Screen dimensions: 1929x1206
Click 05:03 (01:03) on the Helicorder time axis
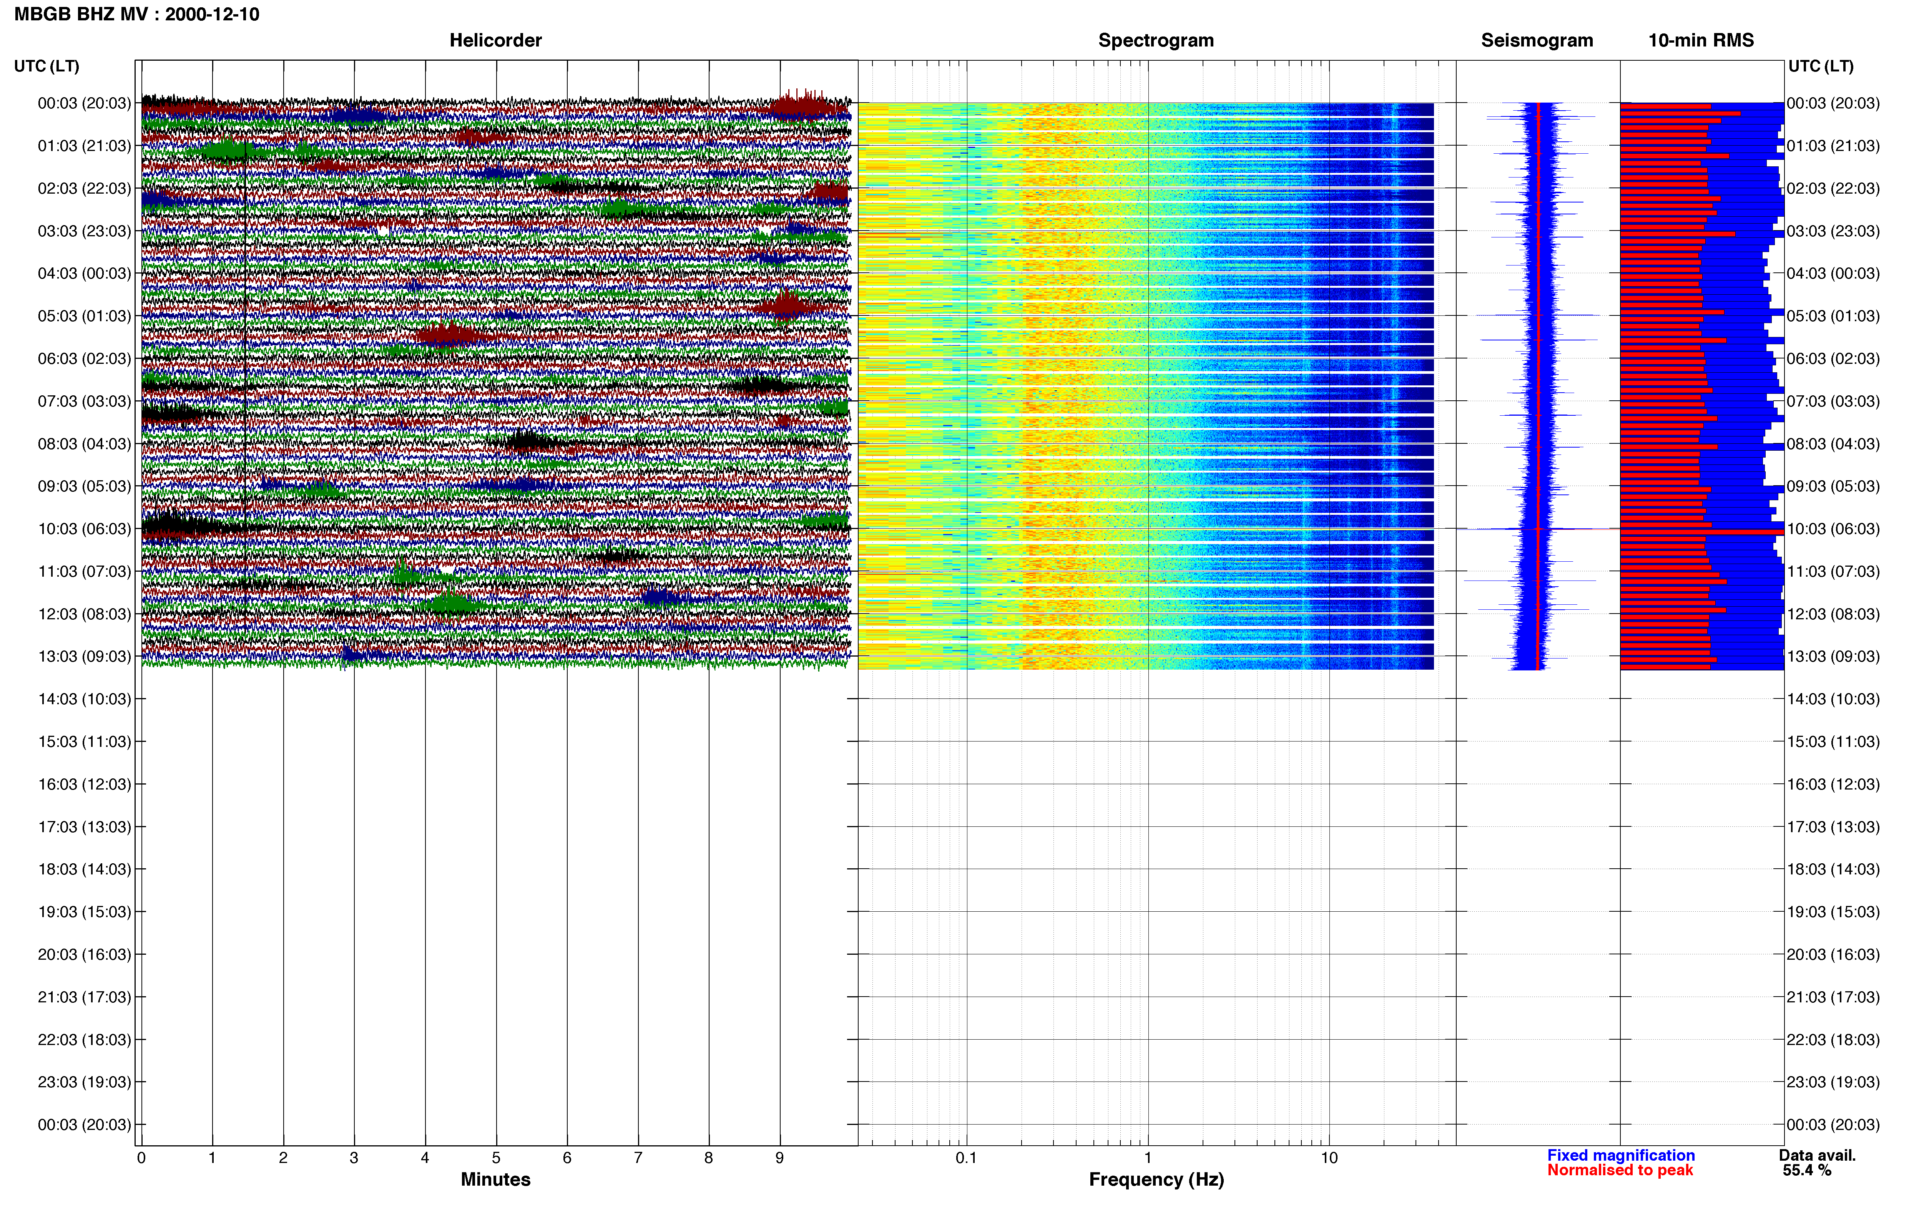point(85,316)
